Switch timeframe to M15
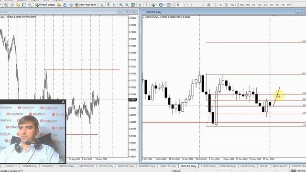 (242, 5)
